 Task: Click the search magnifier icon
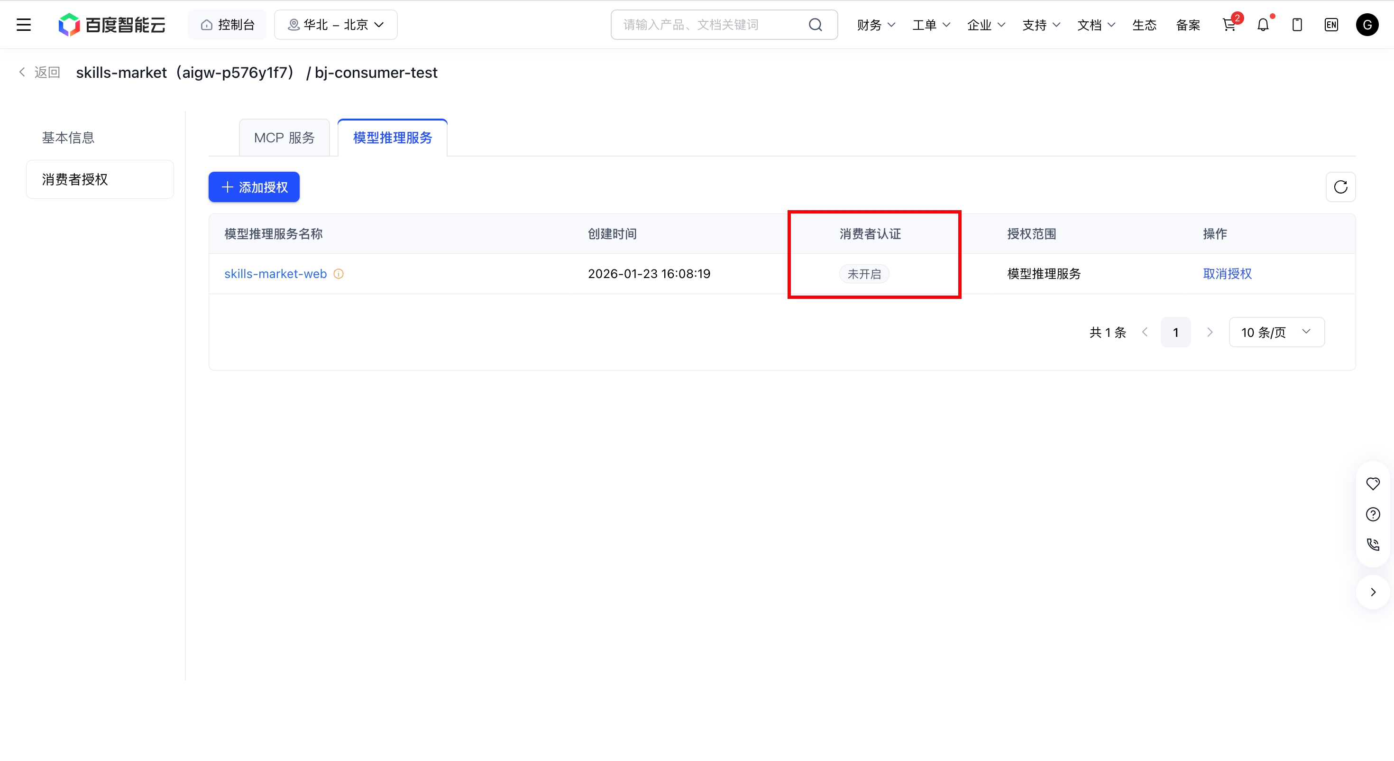tap(815, 25)
